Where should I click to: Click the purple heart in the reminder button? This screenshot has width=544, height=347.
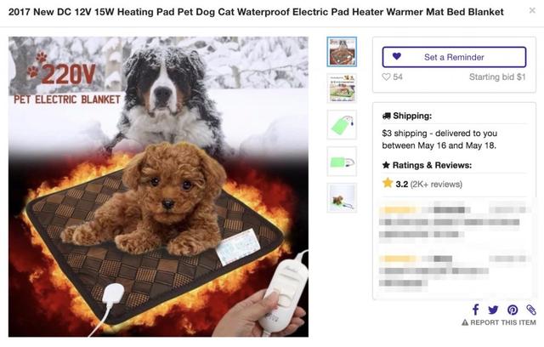[x=397, y=56]
